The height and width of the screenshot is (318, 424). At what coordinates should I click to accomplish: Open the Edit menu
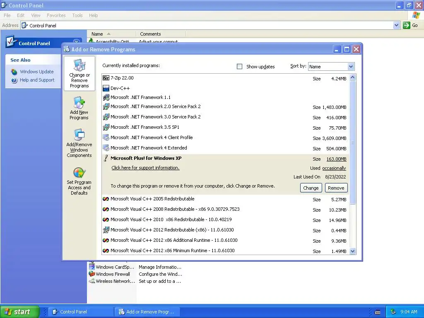21,15
